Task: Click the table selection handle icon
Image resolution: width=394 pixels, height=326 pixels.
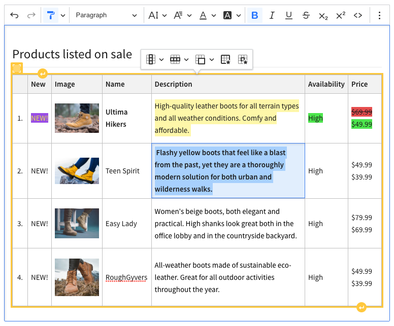Action: click(17, 68)
